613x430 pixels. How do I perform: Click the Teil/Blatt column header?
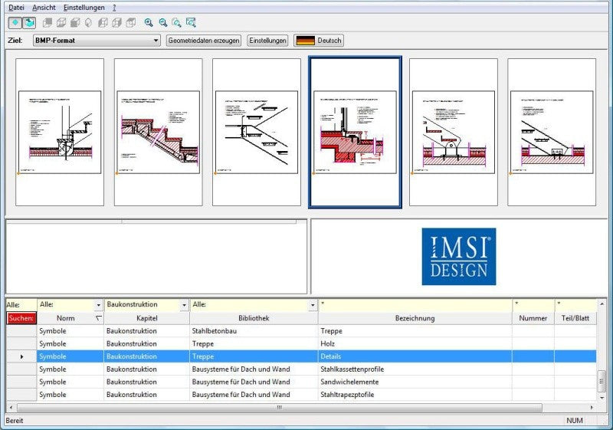575,318
